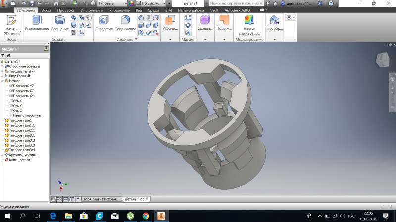396x222 pixels.
Task: Close the Деталь1.ipt document tab
Action: 147,198
